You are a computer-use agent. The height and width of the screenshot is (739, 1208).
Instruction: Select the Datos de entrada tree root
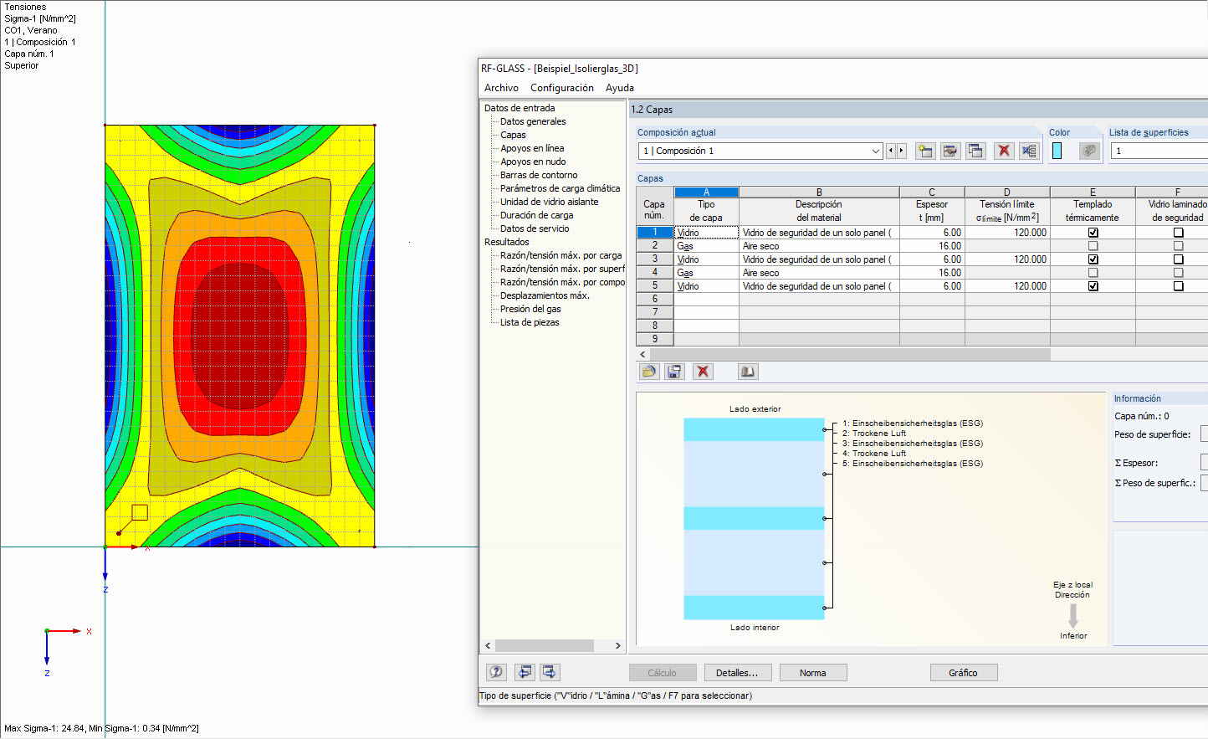(520, 108)
